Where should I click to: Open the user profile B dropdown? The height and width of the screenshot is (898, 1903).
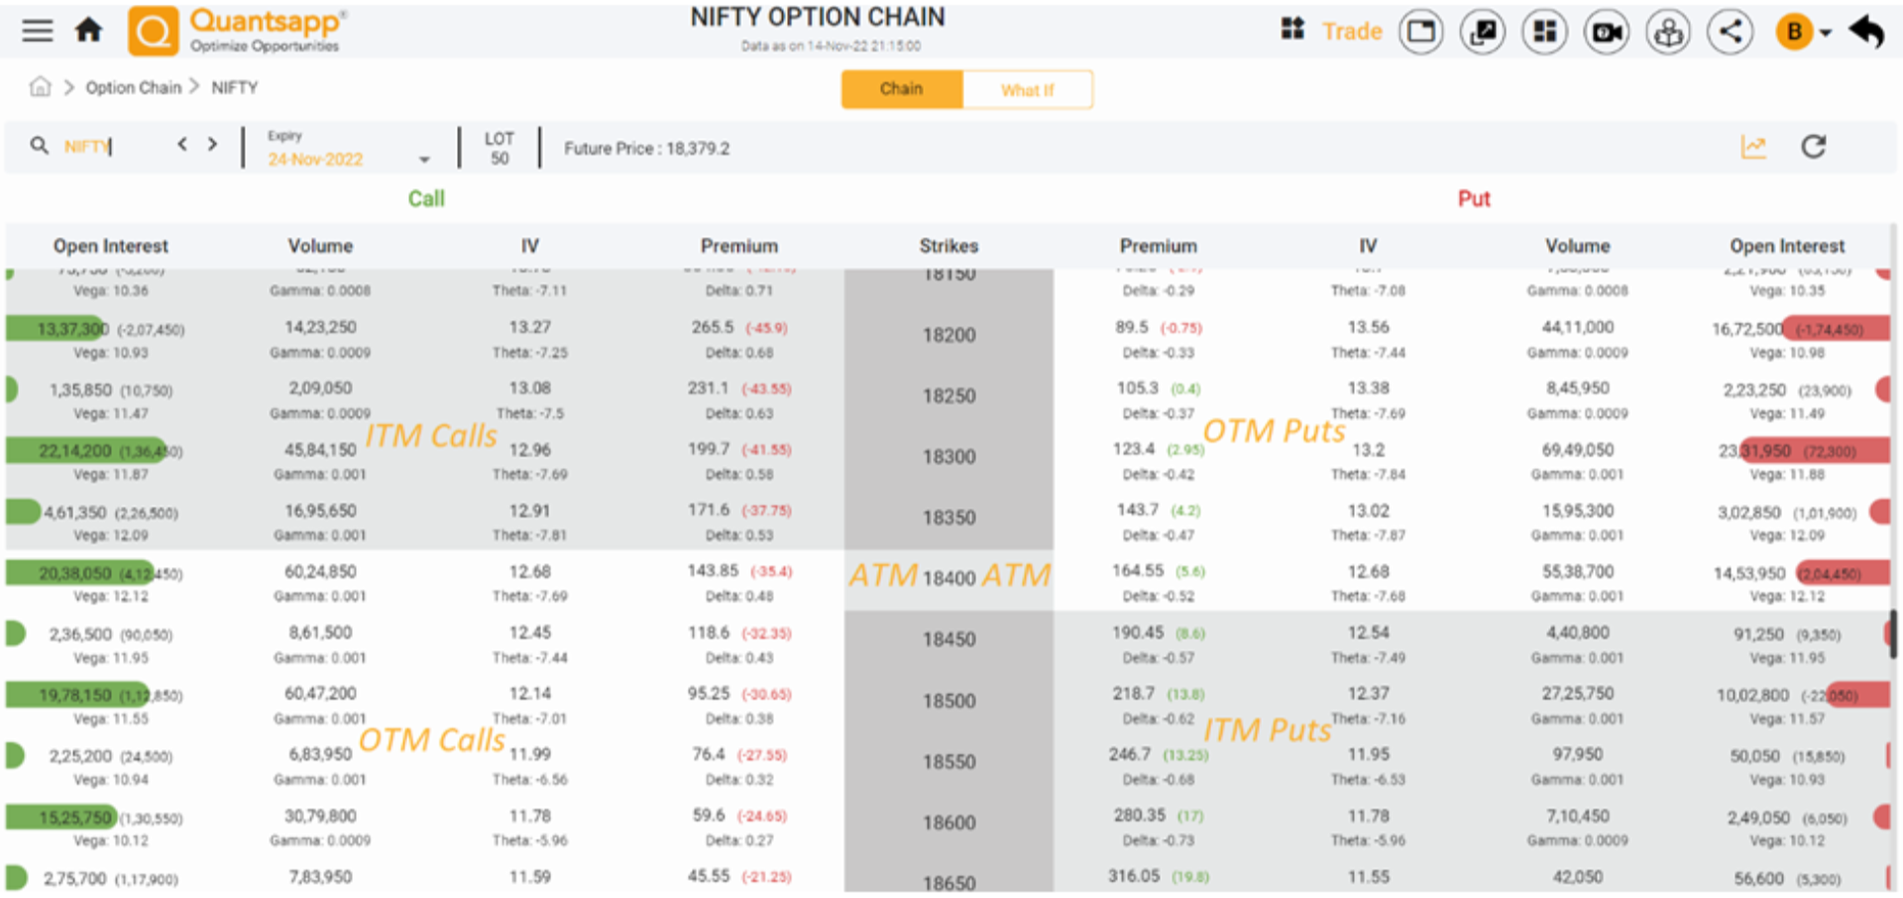1803,33
